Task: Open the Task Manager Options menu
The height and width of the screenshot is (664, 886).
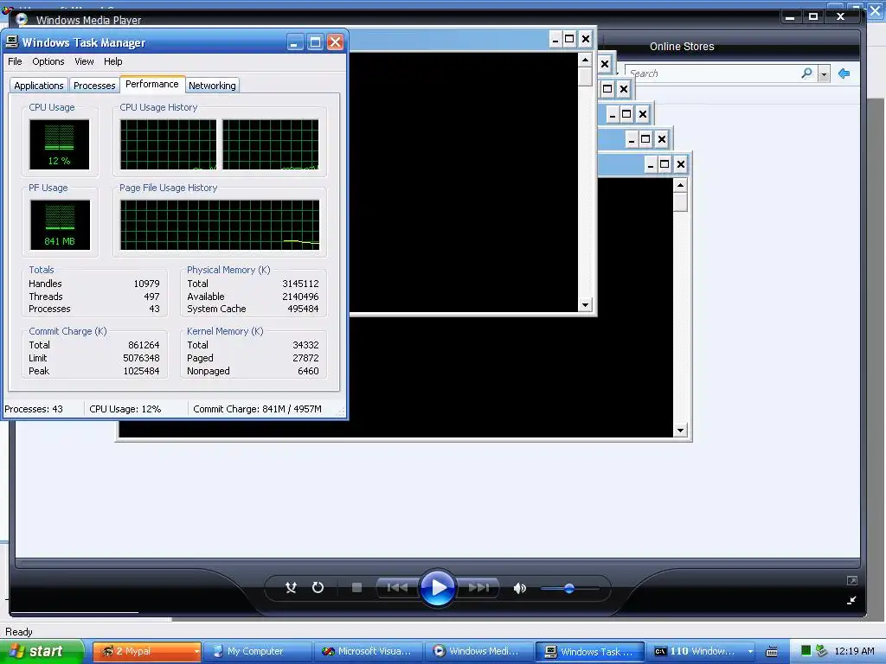Action: [48, 61]
